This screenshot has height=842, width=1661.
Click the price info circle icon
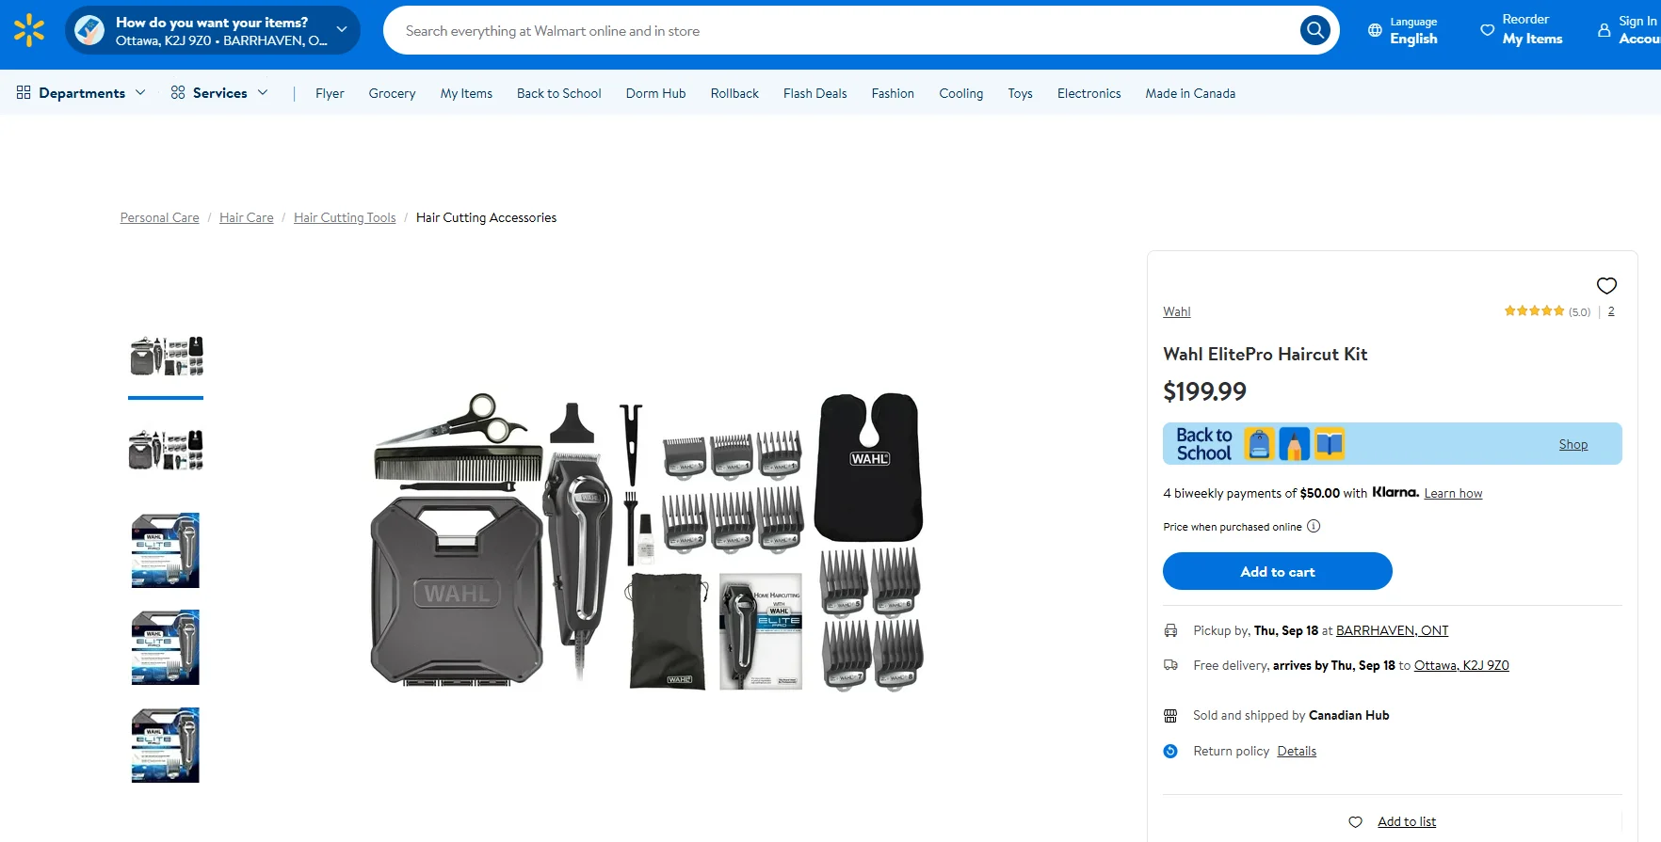(x=1314, y=527)
